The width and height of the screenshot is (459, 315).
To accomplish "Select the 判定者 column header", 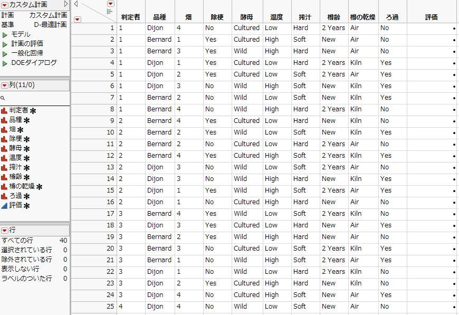I will point(131,17).
